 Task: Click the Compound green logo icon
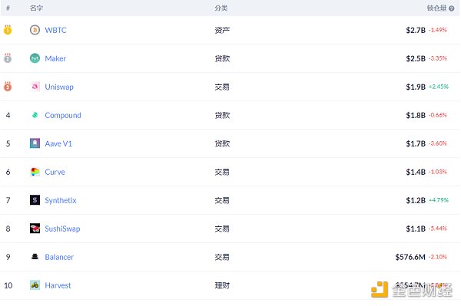click(x=35, y=115)
